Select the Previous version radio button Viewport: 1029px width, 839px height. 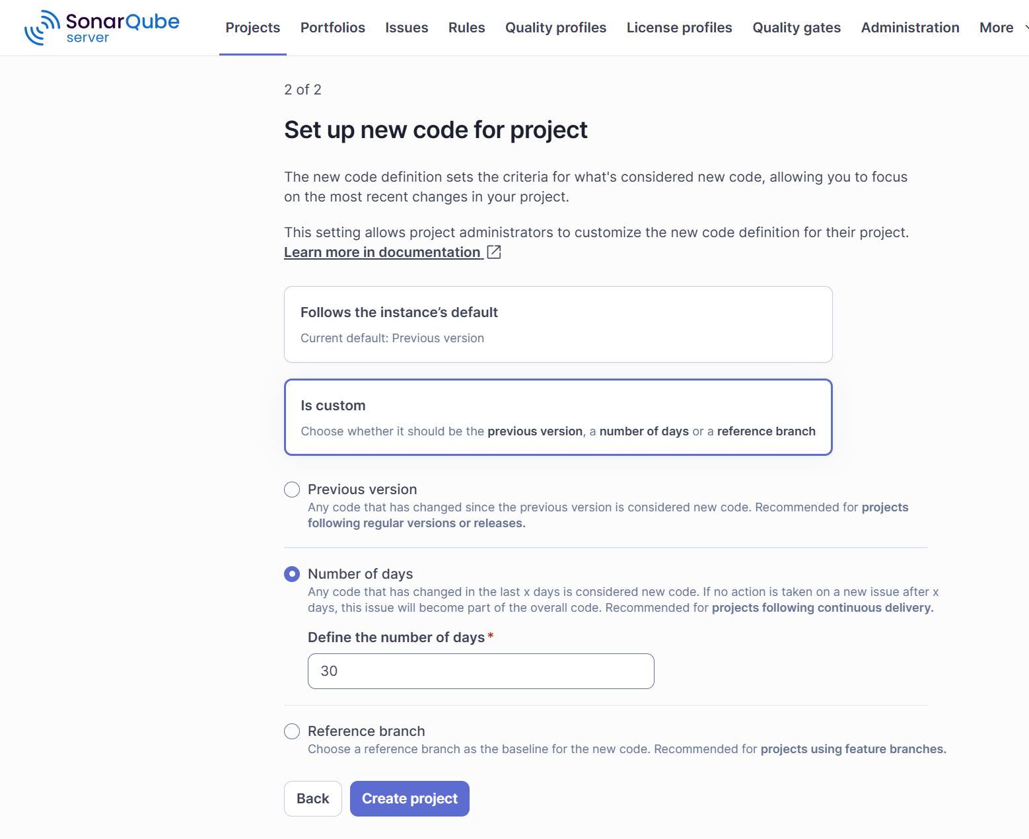(x=292, y=490)
